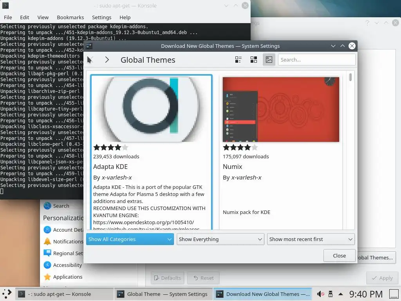Open the Show Everything filter dropdown

220,239
